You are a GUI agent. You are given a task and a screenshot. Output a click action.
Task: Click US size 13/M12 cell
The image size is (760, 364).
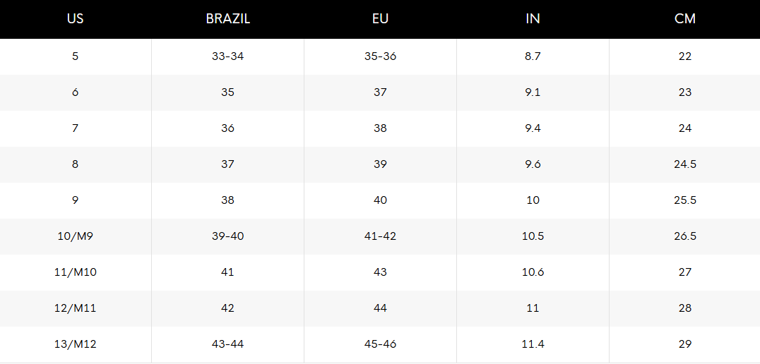76,344
